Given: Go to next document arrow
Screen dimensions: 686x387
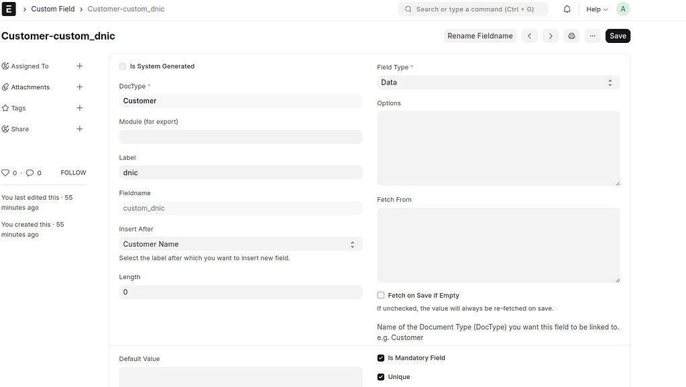Looking at the screenshot, I should click(x=551, y=36).
